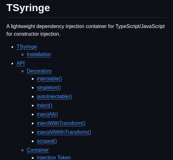Open the singleton() decorator link
The image size is (173, 160).
[49, 88]
